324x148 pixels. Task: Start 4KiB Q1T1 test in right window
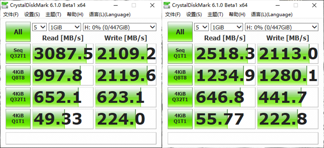point(180,119)
